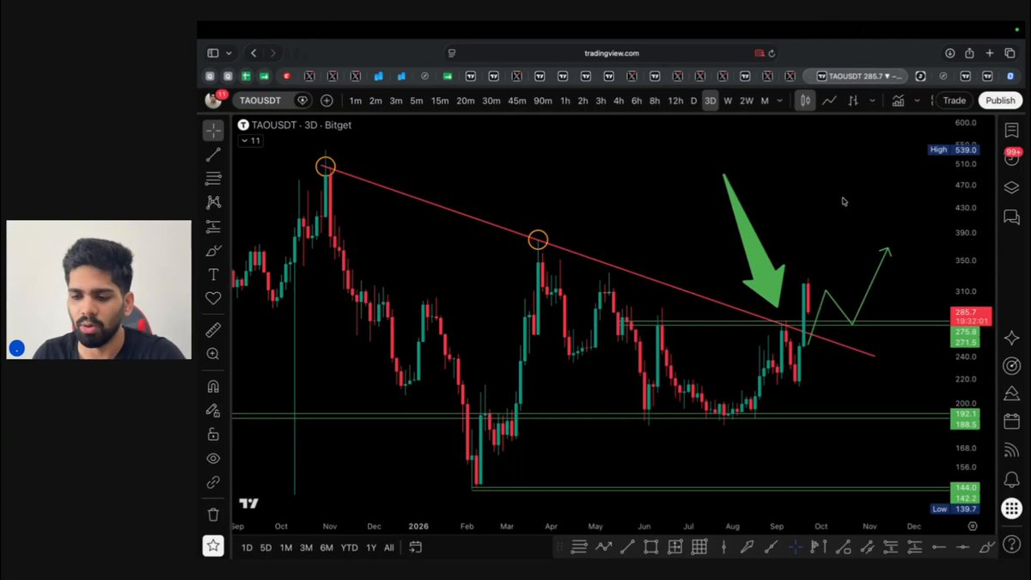Select the XABCD pattern tool

pos(213,202)
